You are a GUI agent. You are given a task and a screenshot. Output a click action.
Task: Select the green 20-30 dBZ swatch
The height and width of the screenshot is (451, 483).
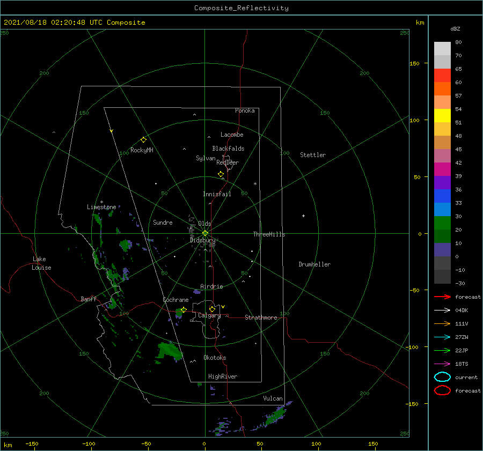tap(442, 223)
